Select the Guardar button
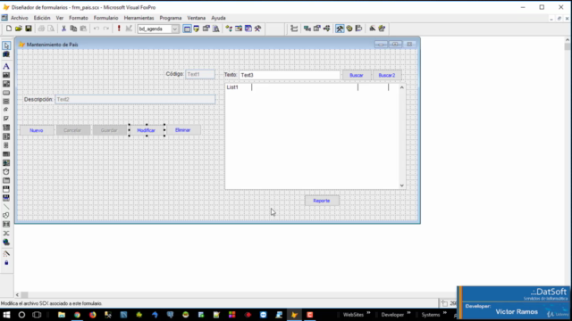The width and height of the screenshot is (572, 321). click(x=109, y=130)
